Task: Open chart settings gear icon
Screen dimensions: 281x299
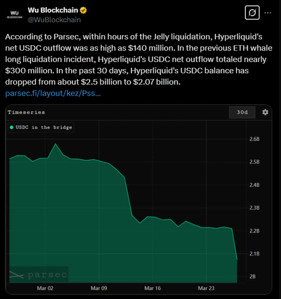Action: (x=265, y=112)
